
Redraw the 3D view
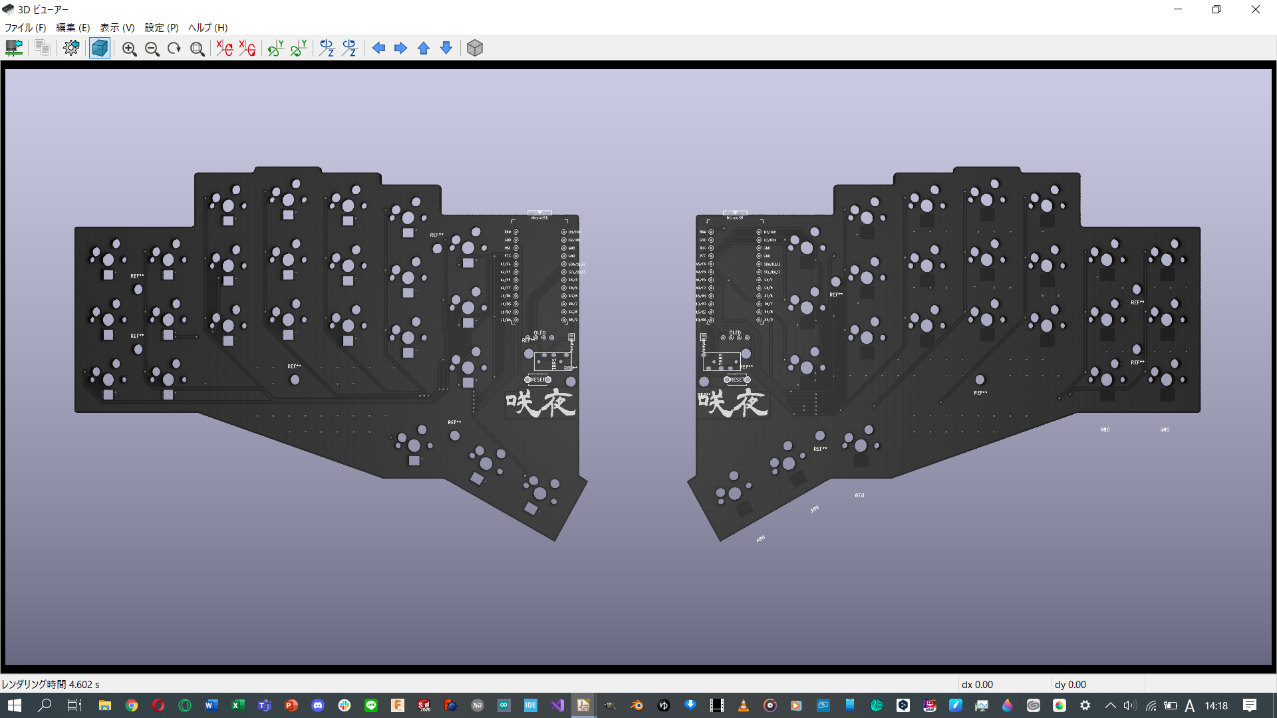click(174, 49)
